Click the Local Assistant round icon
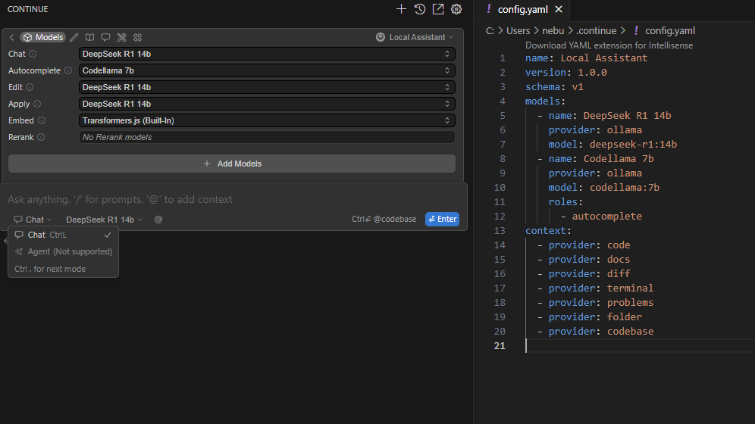This screenshot has width=755, height=424. pos(381,38)
